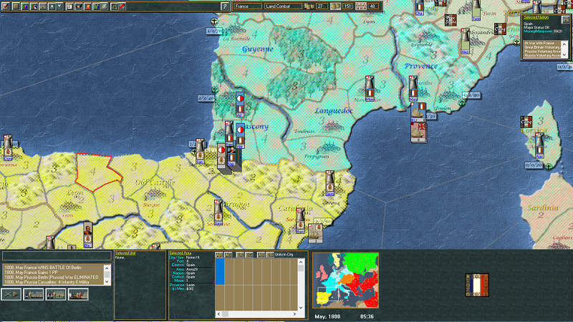Click the up arrow of message log

coord(107,268)
